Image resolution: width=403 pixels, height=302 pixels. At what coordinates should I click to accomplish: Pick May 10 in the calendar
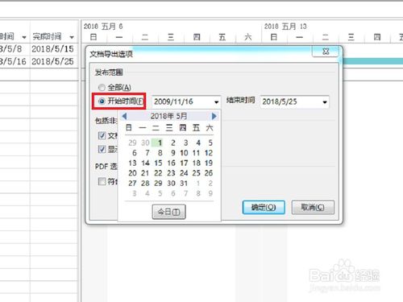pos(184,153)
